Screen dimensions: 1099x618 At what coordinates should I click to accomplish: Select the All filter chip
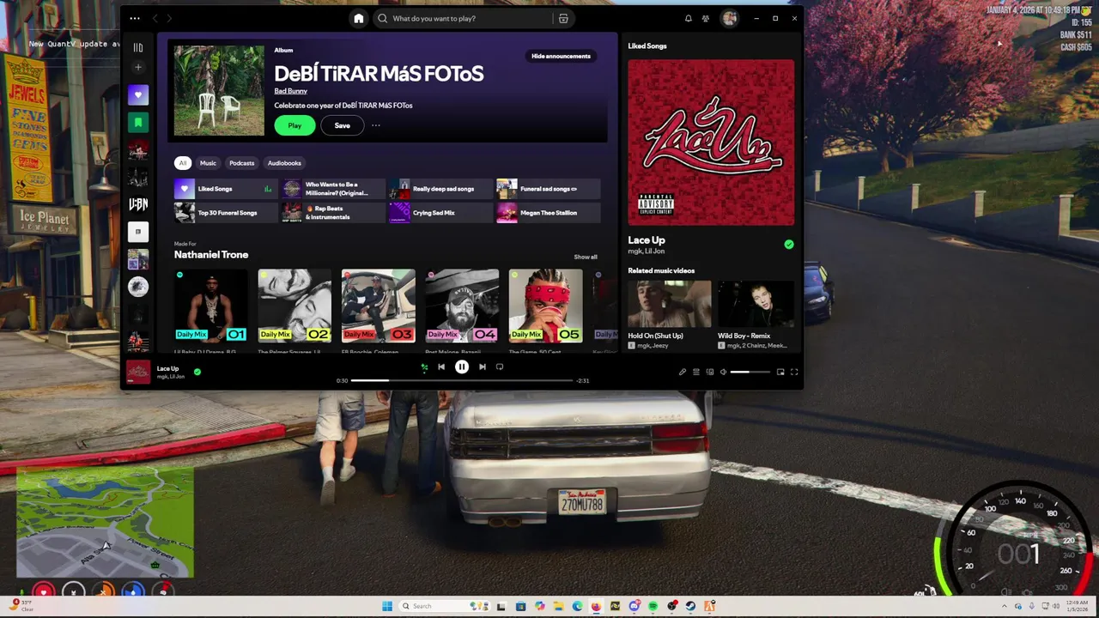[182, 163]
